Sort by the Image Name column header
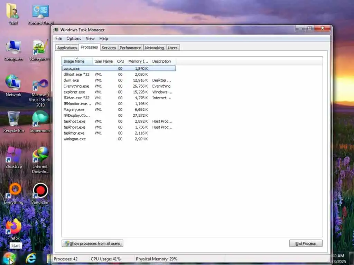Image resolution: width=354 pixels, height=265 pixels. click(x=77, y=61)
